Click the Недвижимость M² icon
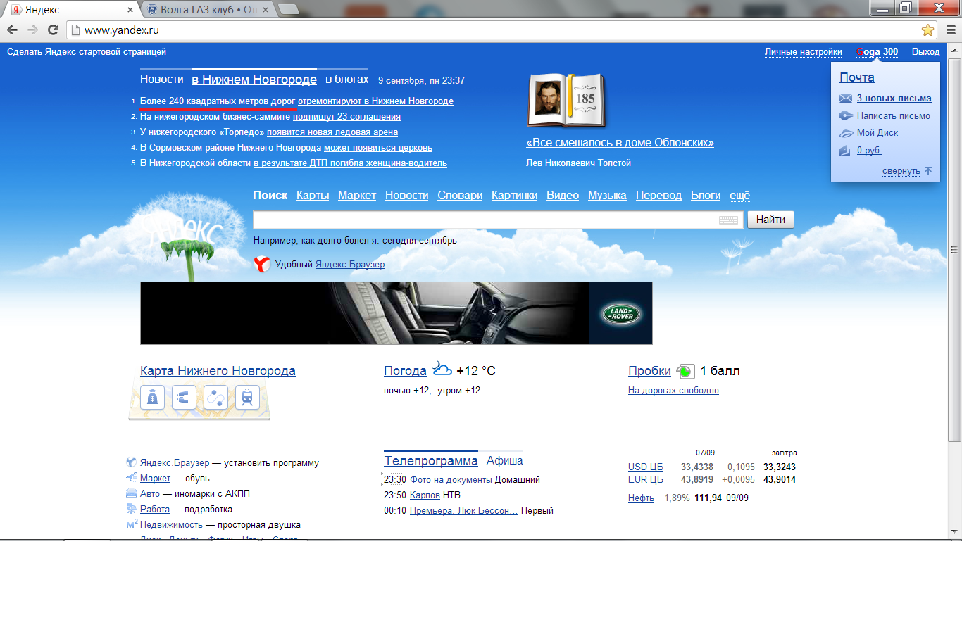 [131, 524]
